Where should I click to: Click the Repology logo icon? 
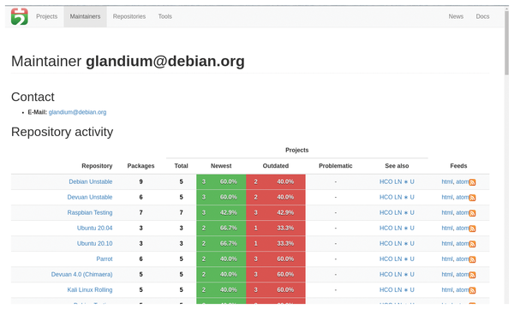(x=20, y=16)
